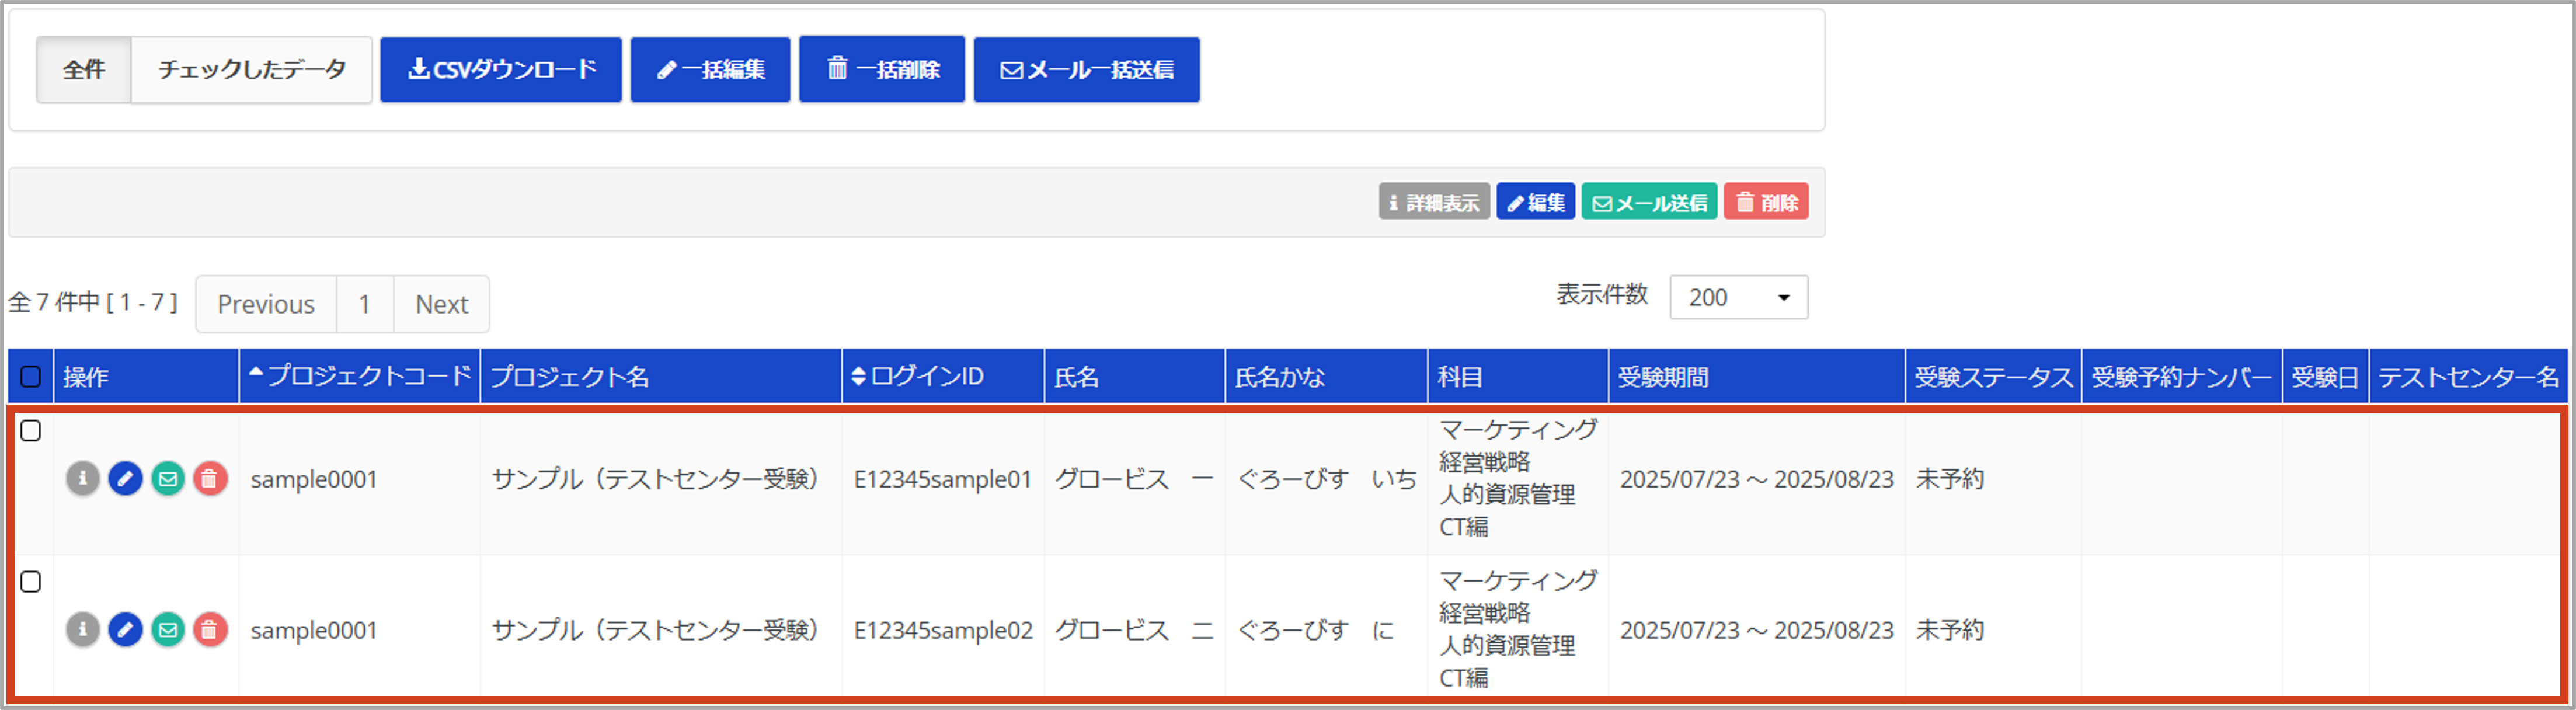Click the trash delete icon for E12345sample01
Screen dimensions: 2576x710
pyautogui.click(x=210, y=479)
